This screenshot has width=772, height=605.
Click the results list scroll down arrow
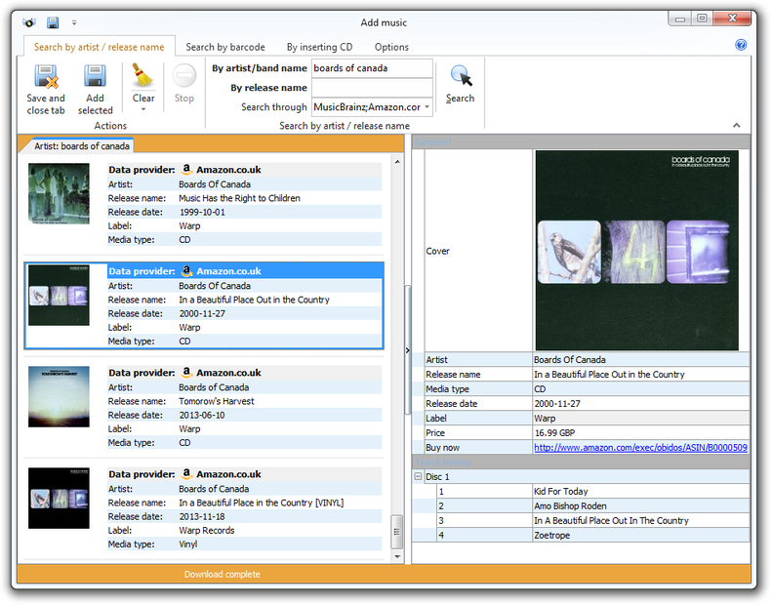[x=397, y=554]
